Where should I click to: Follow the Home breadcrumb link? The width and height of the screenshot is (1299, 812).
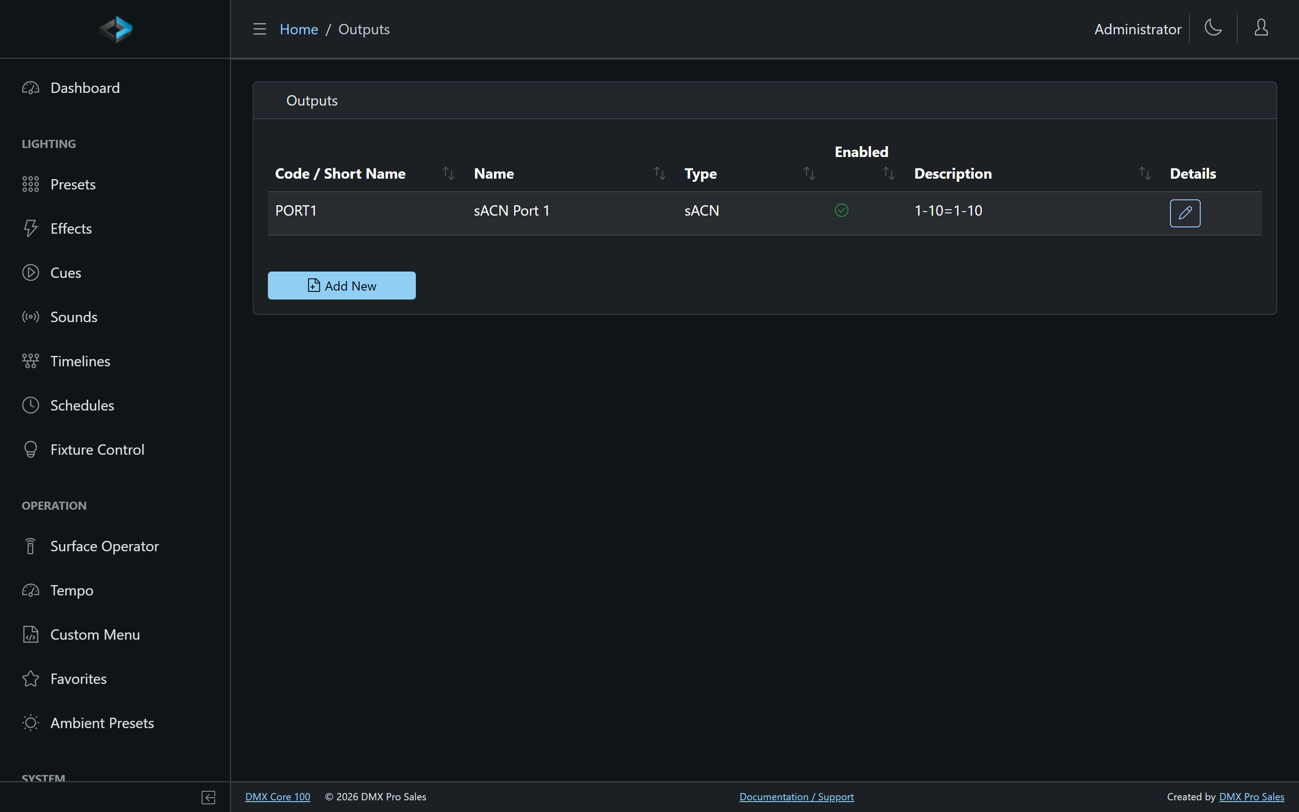pos(299,29)
